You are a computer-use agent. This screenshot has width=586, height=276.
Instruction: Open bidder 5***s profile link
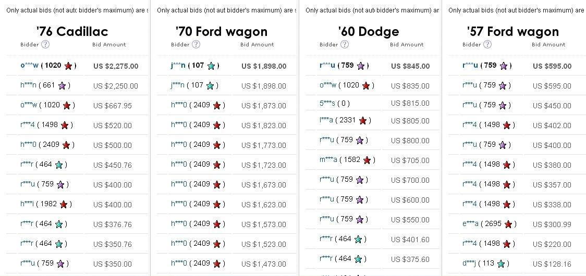tap(327, 103)
